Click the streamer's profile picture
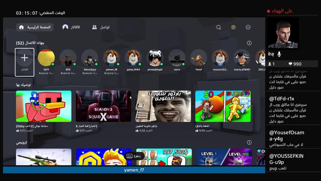The image size is (321, 181). (283, 33)
